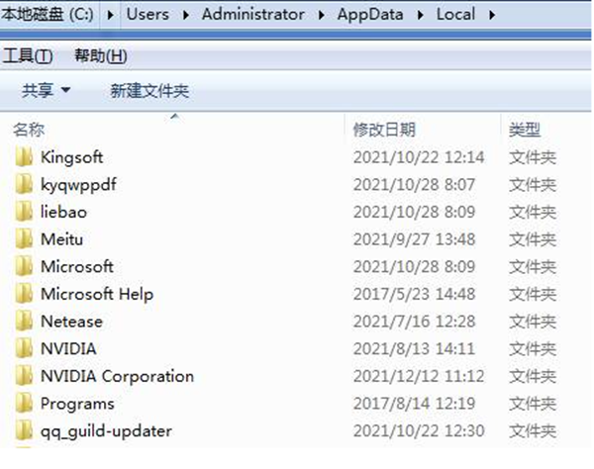
Task: Select the qq_guild-updater folder icon
Action: tap(24, 430)
